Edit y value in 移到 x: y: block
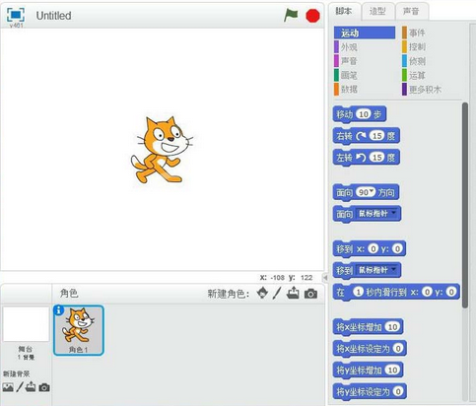The height and width of the screenshot is (406, 476). (x=397, y=248)
